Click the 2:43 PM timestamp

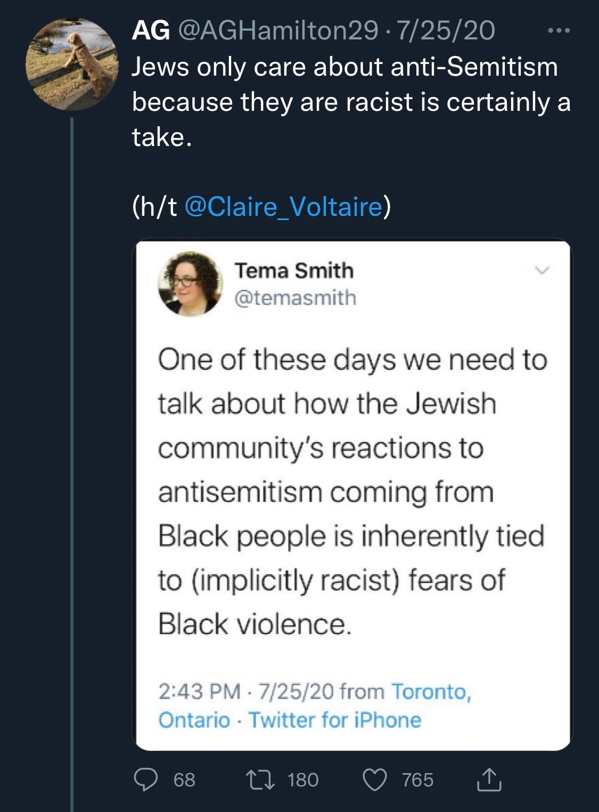pos(199,692)
